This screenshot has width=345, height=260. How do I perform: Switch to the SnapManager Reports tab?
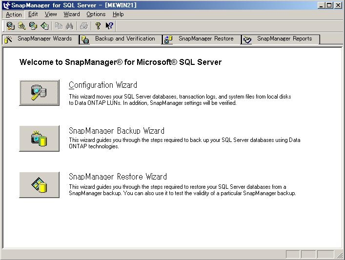280,39
